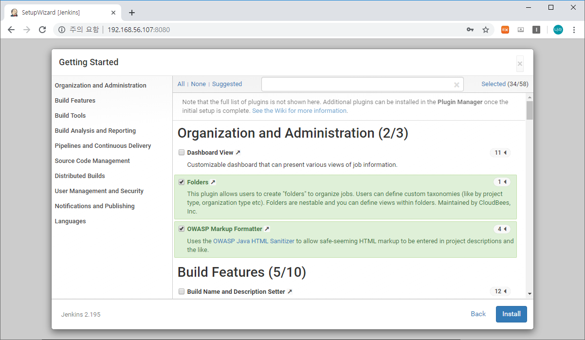Jump to Notifications and Publishing category

(x=94, y=206)
